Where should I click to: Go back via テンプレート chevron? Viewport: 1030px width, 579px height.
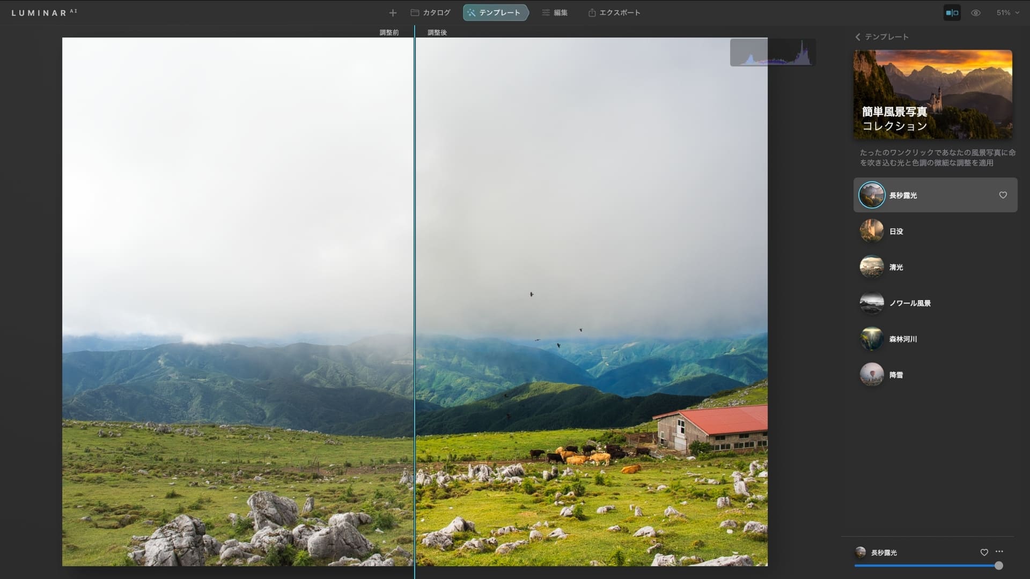click(x=858, y=37)
